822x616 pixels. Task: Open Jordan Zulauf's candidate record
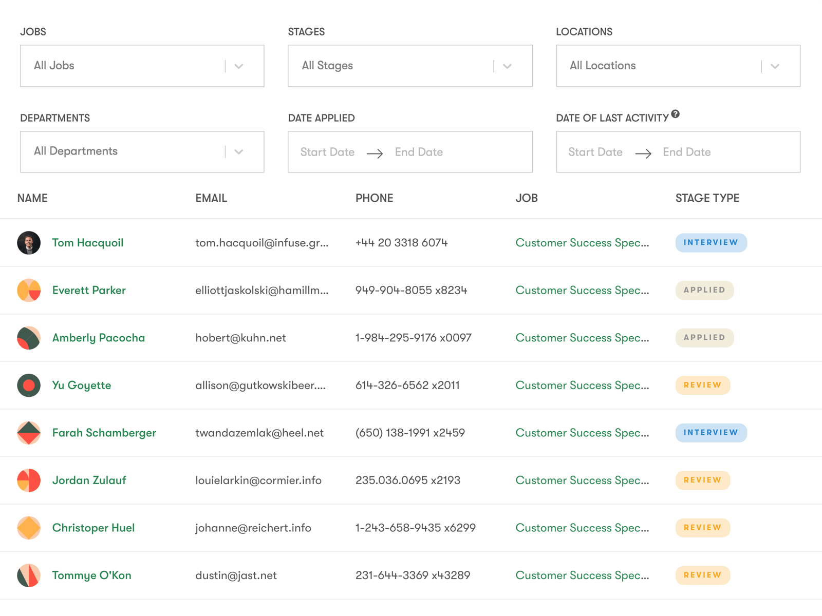tap(89, 480)
